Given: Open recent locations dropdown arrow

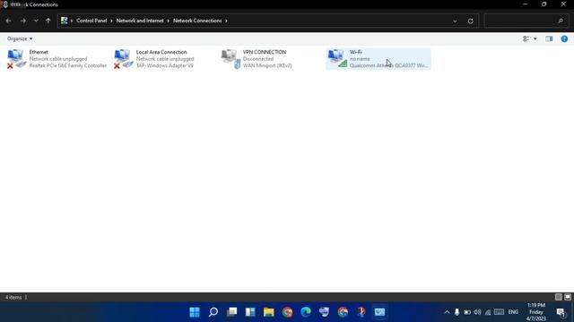Looking at the screenshot, I should point(36,21).
